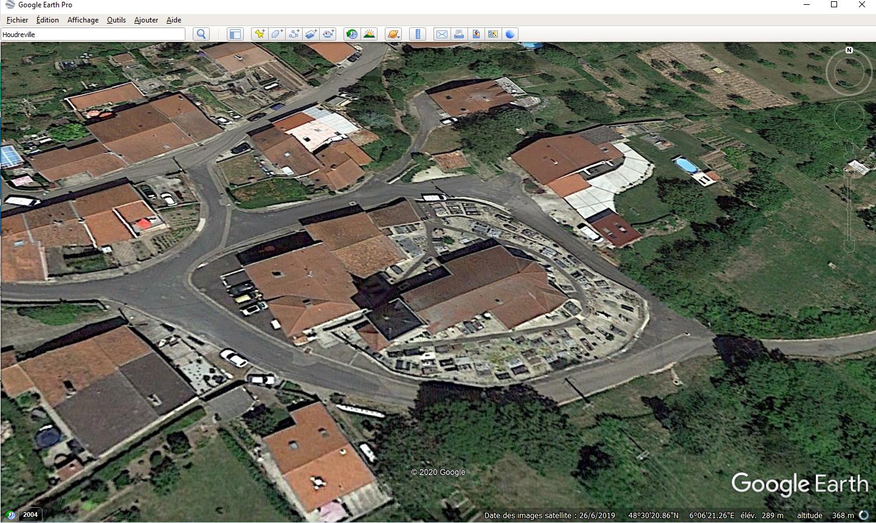Print the current view

[459, 34]
